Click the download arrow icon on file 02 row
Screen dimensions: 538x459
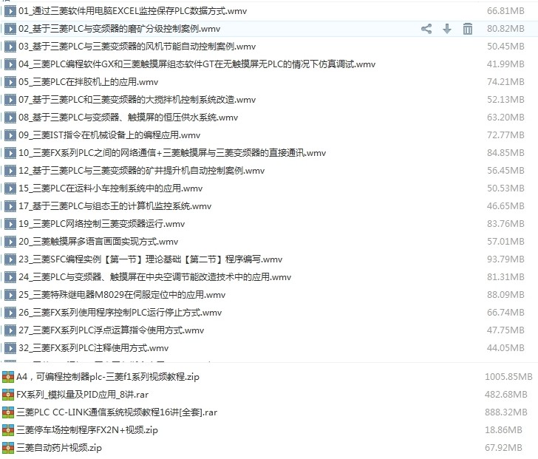click(x=446, y=29)
